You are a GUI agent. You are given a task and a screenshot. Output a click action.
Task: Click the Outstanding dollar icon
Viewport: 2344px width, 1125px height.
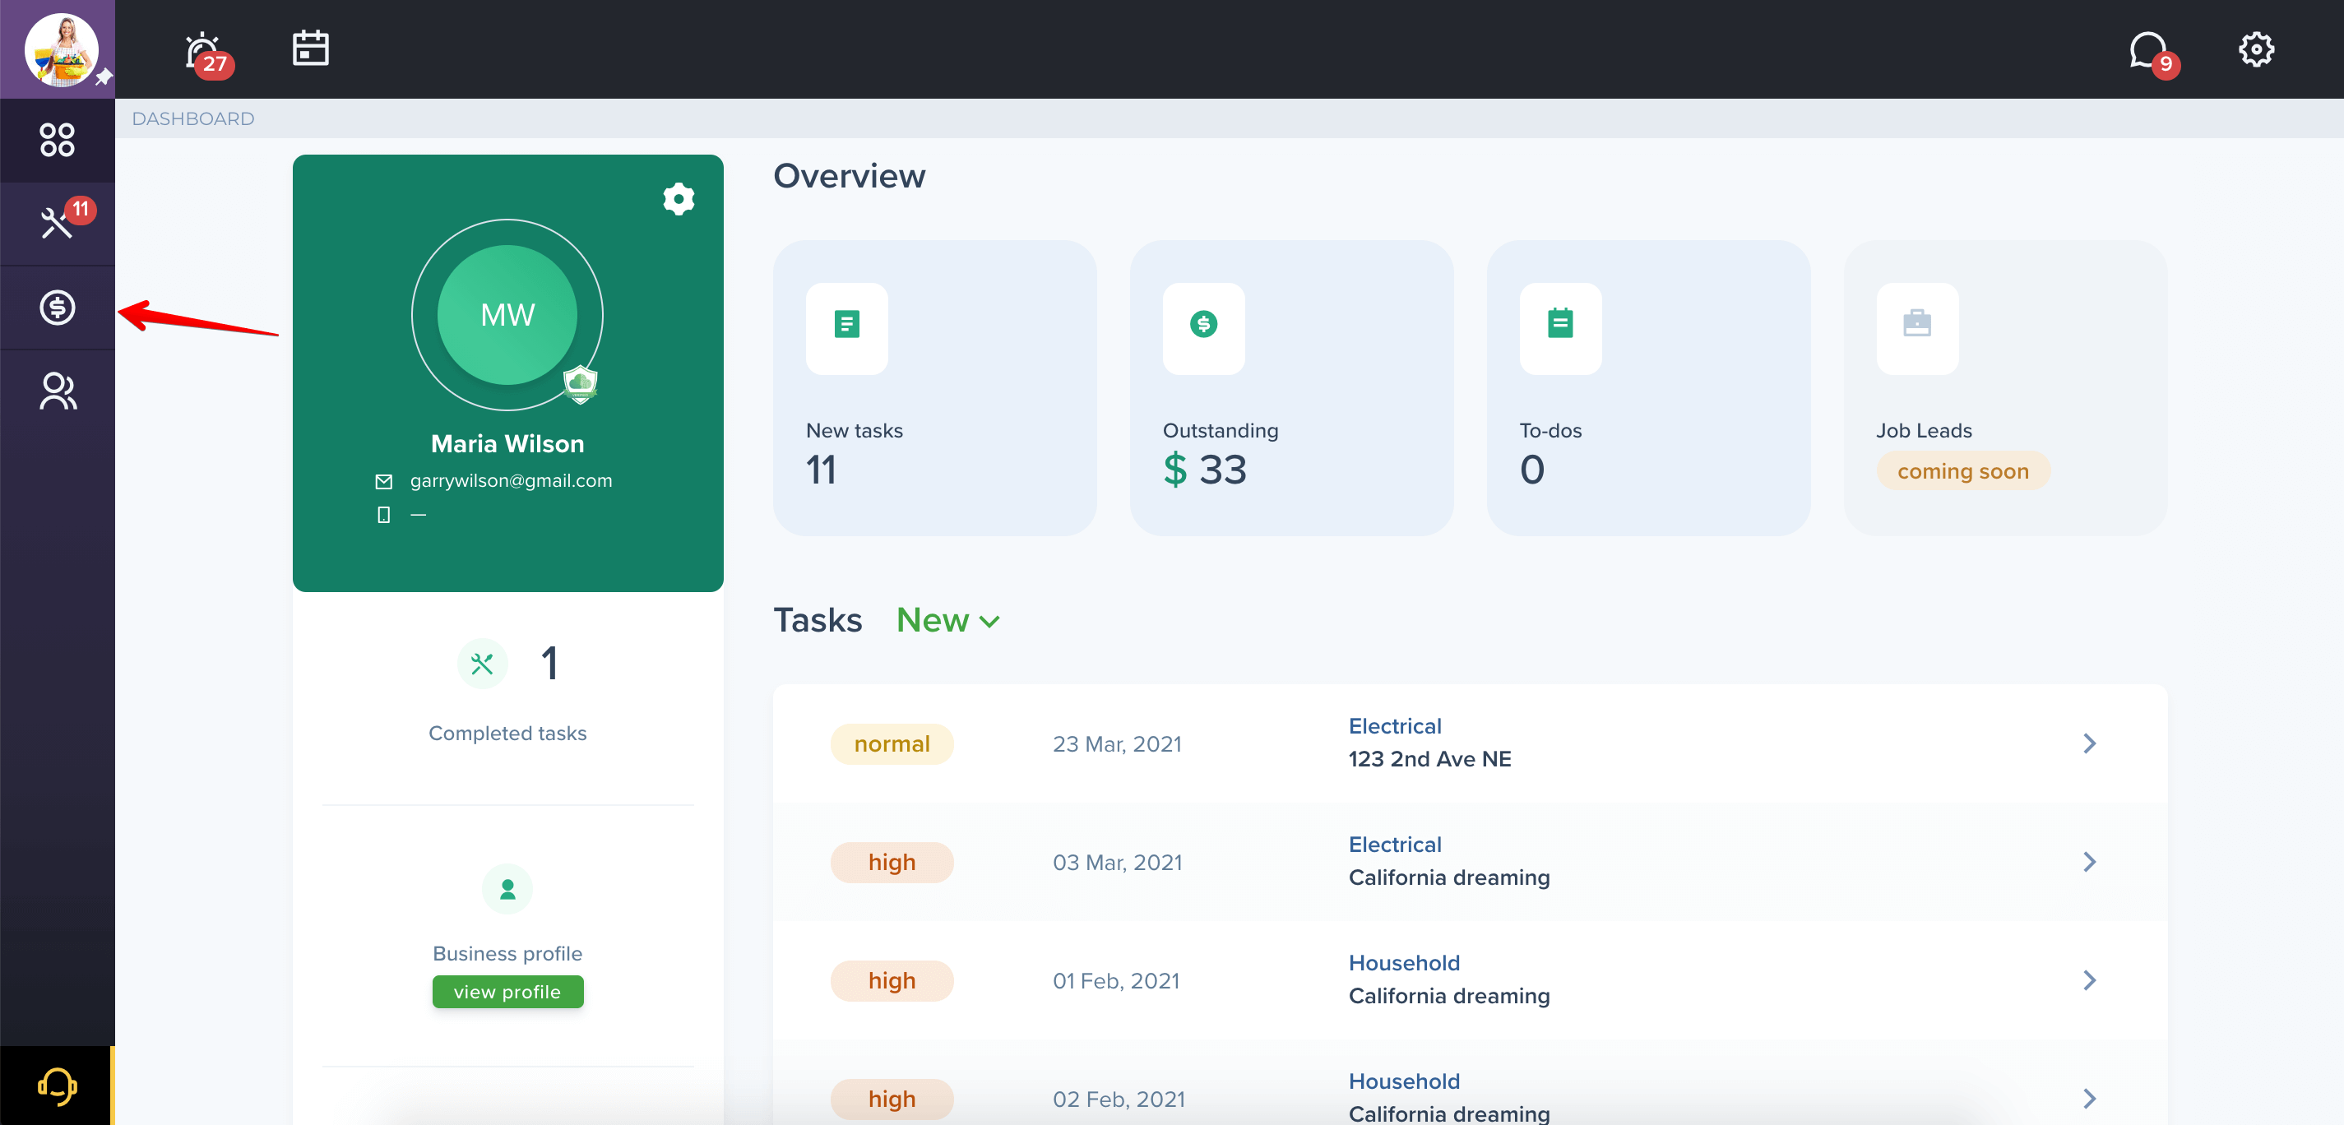pos(1203,324)
